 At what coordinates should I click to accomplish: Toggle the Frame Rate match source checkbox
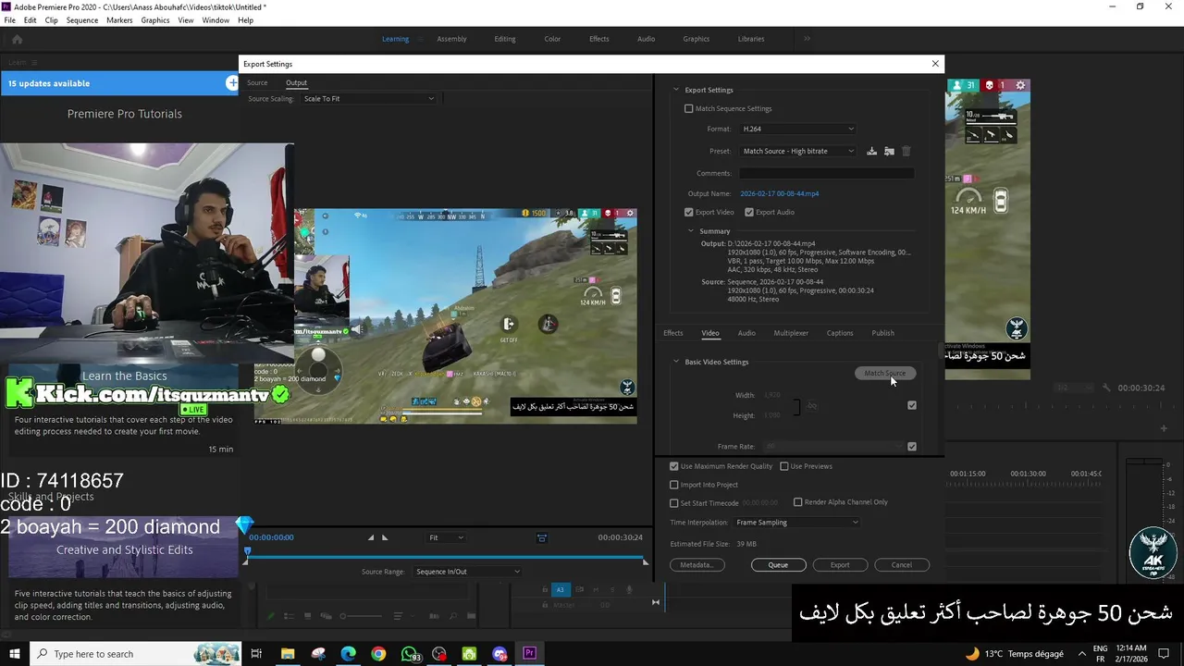click(x=912, y=447)
